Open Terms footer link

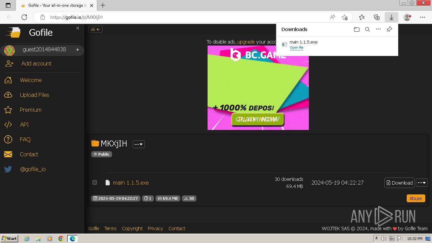point(110,228)
